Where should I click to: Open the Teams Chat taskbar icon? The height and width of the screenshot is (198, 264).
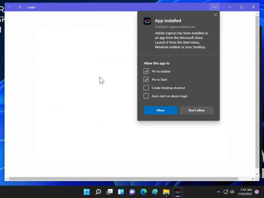coord(132,192)
